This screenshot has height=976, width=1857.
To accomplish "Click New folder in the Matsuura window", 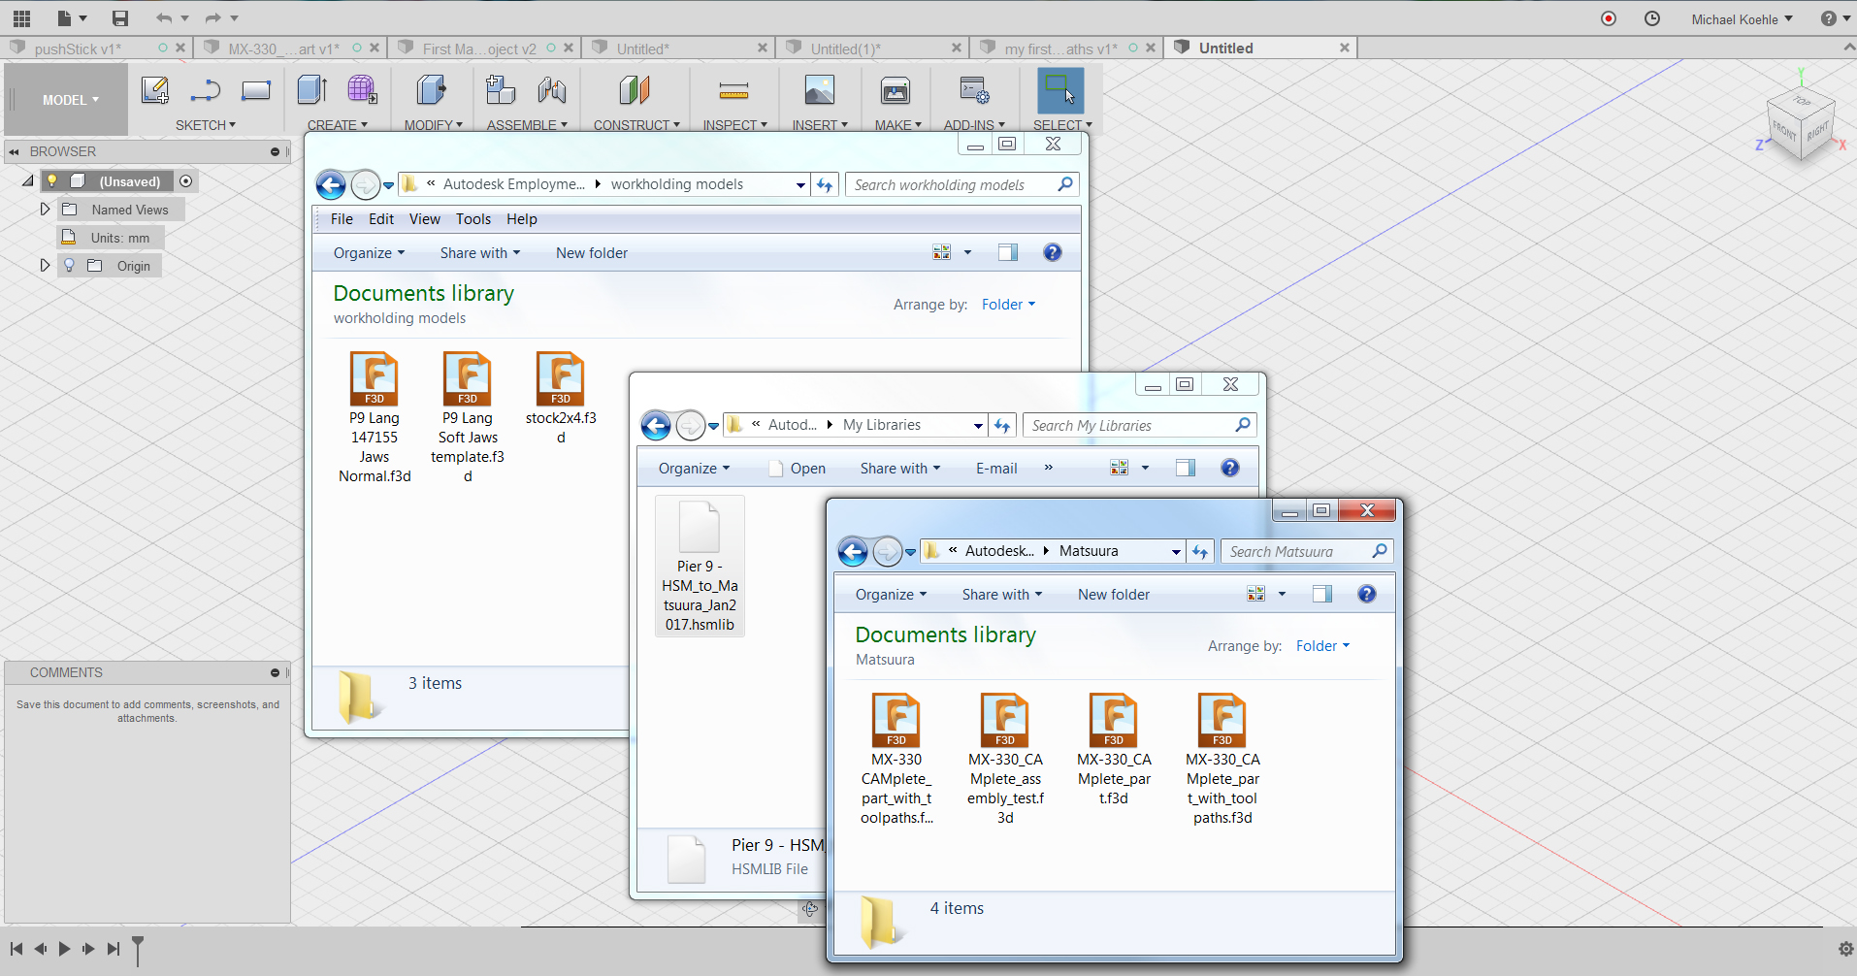I will pos(1114,595).
